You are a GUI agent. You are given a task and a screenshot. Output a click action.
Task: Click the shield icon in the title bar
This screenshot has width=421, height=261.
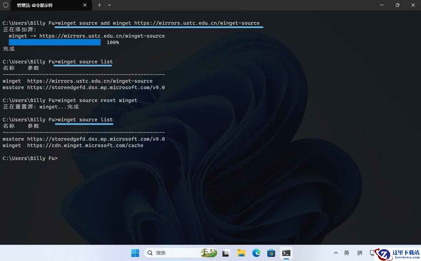(x=5, y=5)
